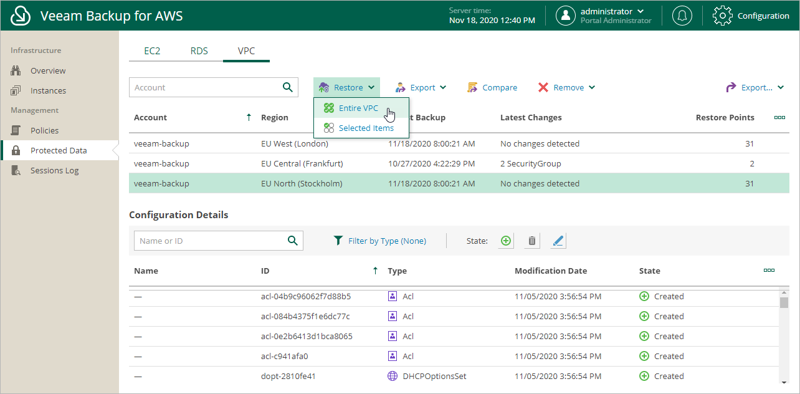Open Filter by Type (None)
The width and height of the screenshot is (800, 394).
(379, 241)
